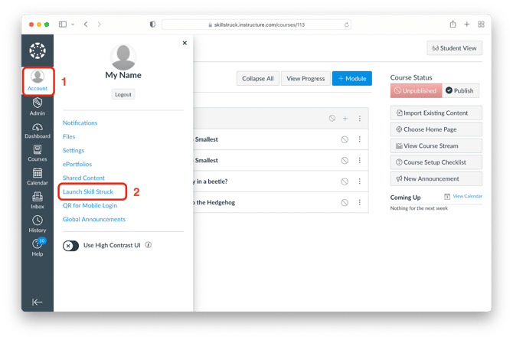
Task: Click the Help icon with badge
Action: coord(38,247)
